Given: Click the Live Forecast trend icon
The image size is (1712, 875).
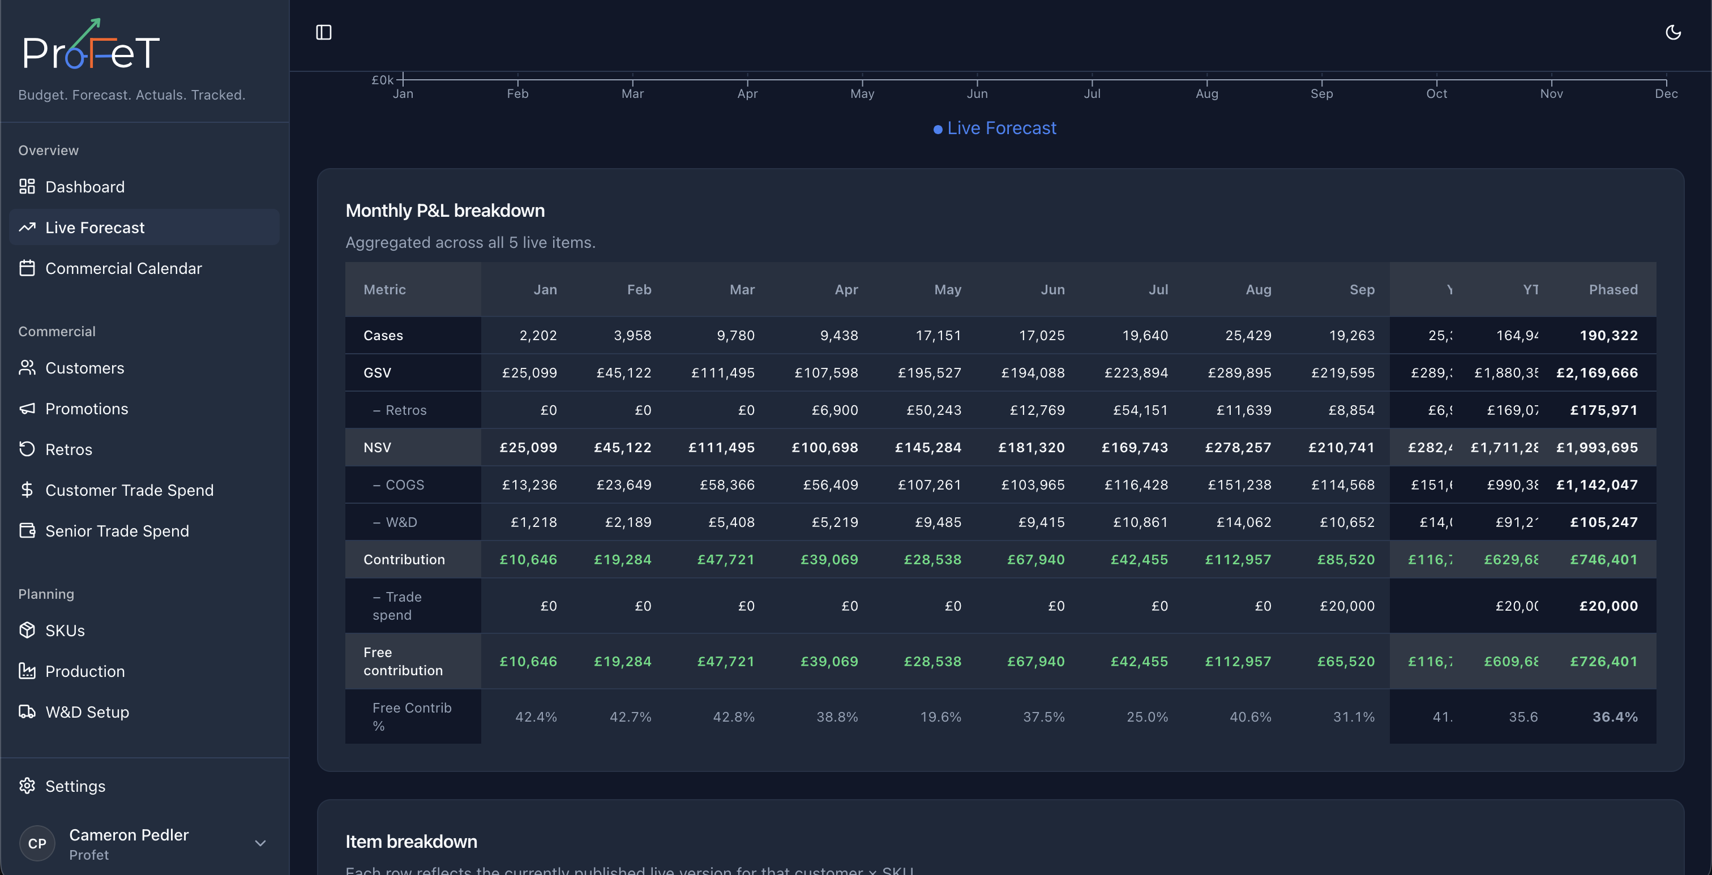Looking at the screenshot, I should 27,227.
